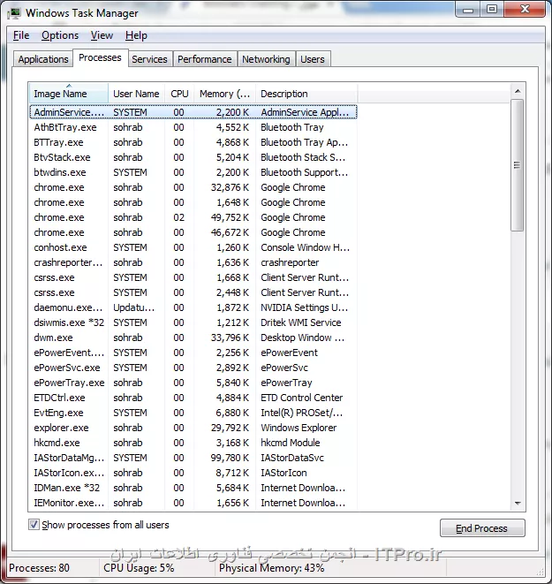
Task: Open the Options menu
Action: pos(60,35)
